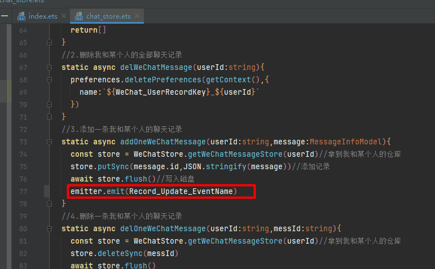435x269 pixels.
Task: Collapse addOneWeChatMessage fold at line 73
Action: 50,142
